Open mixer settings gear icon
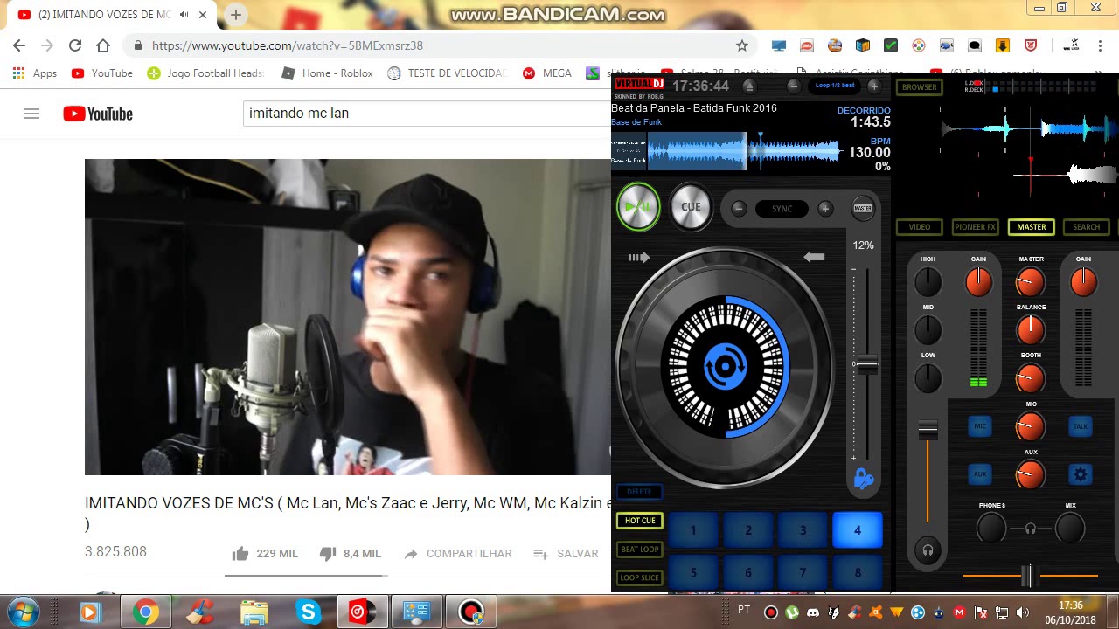The image size is (1119, 629). coord(1081,474)
